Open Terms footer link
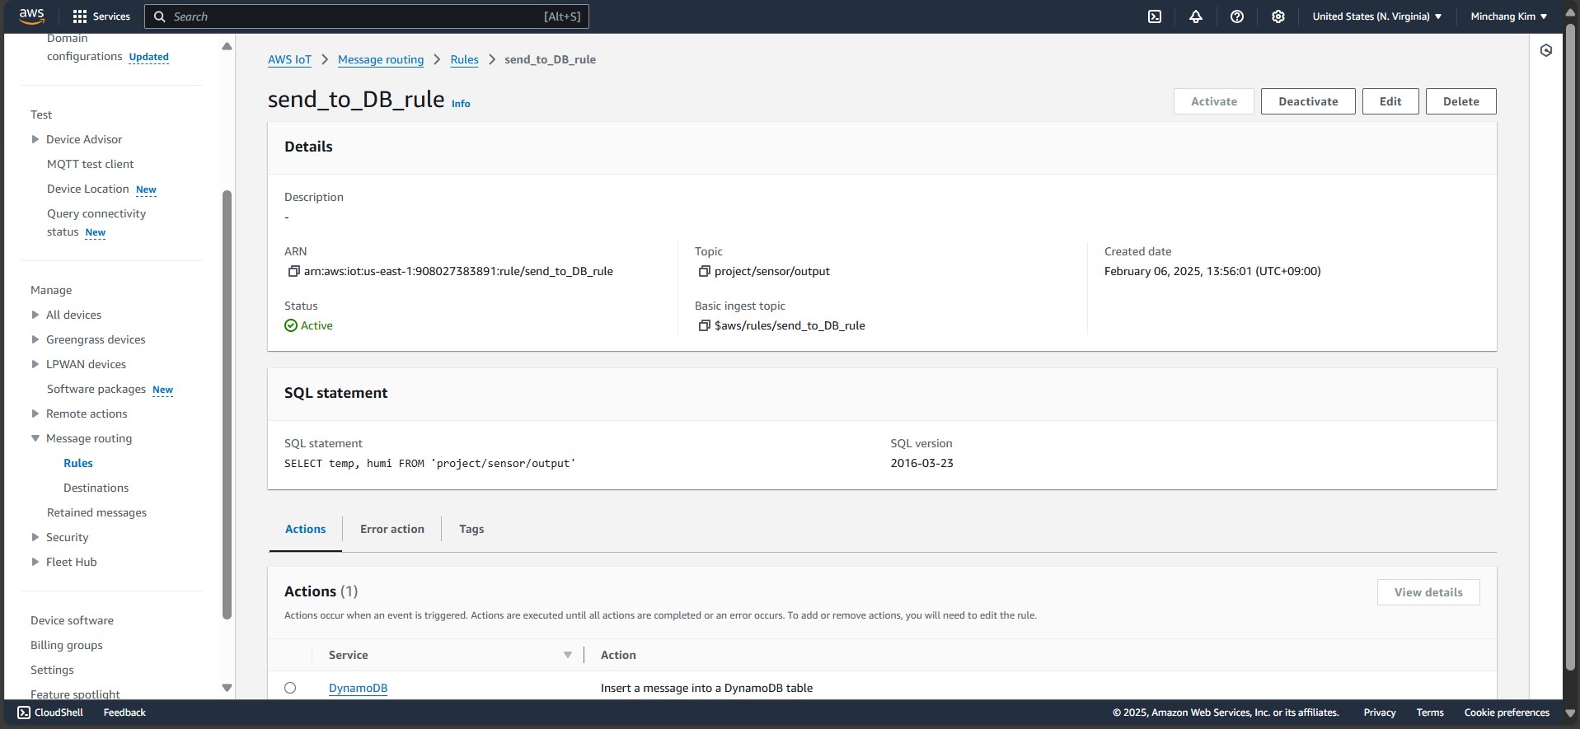This screenshot has width=1580, height=729. click(1429, 713)
